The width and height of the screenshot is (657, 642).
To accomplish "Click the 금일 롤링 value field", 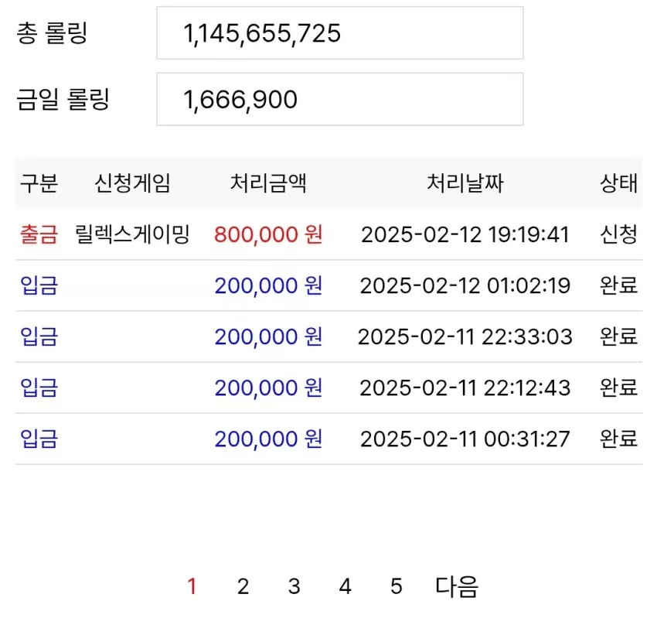I will coord(340,99).
